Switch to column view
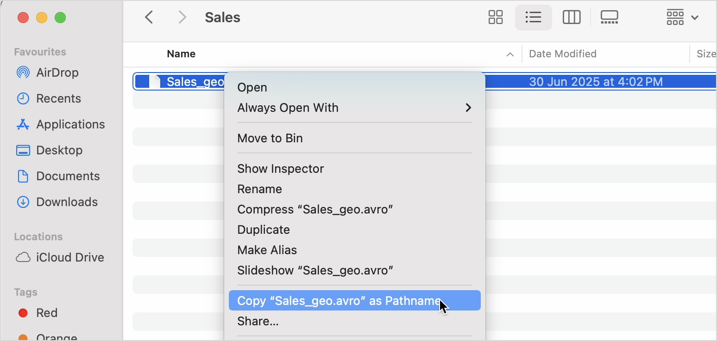 572,18
